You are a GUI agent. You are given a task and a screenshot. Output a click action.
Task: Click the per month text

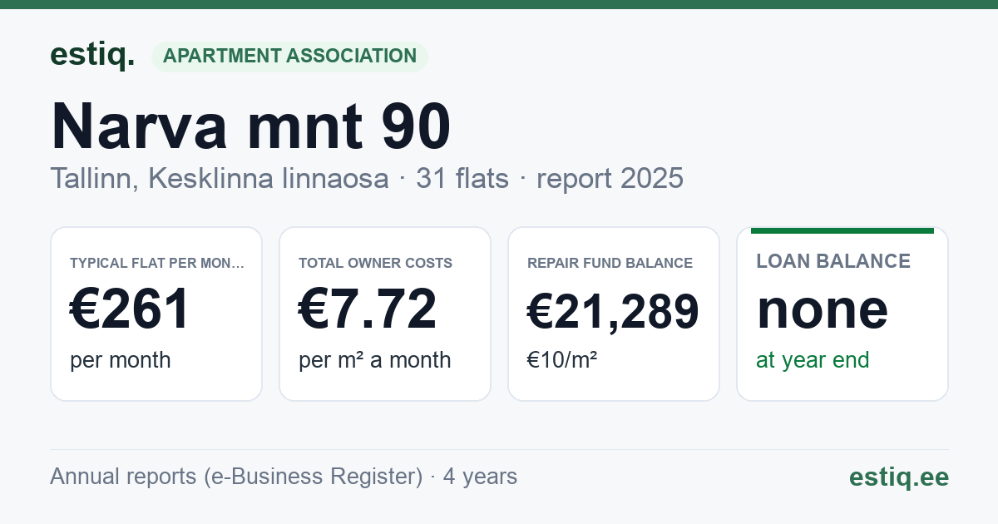[x=121, y=360]
